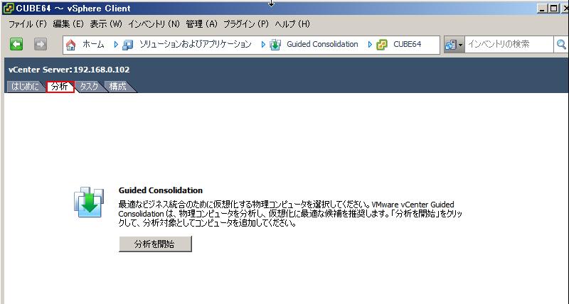Click the green back navigation arrow

click(x=16, y=44)
